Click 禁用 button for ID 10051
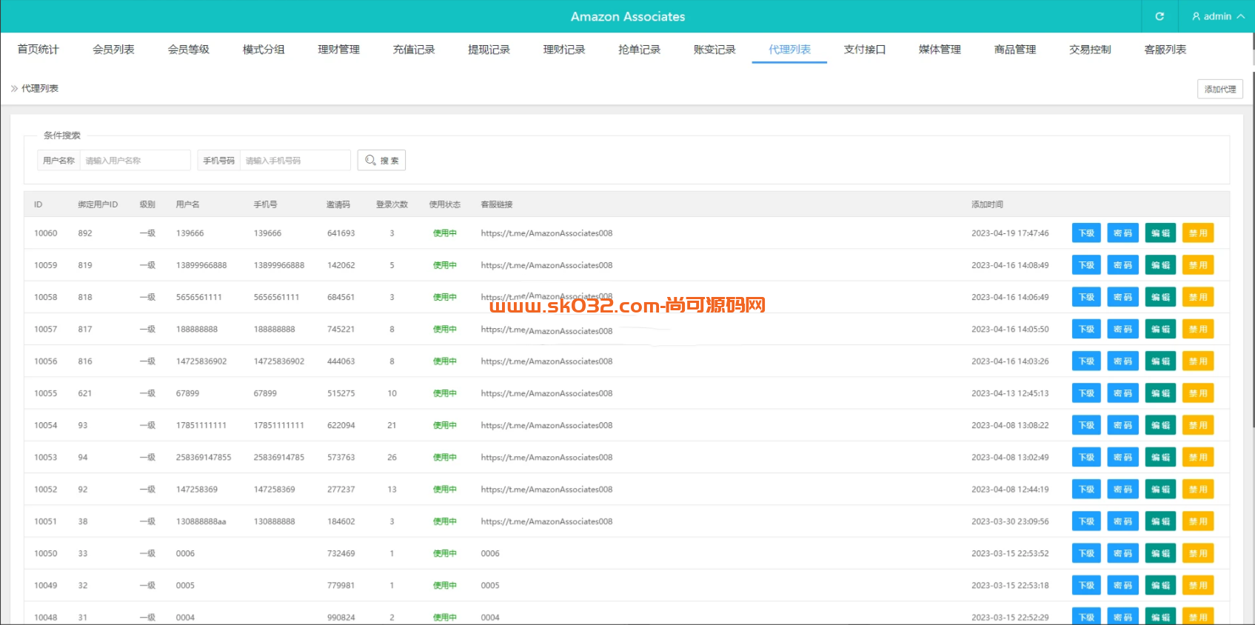1255x625 pixels. 1198,521
